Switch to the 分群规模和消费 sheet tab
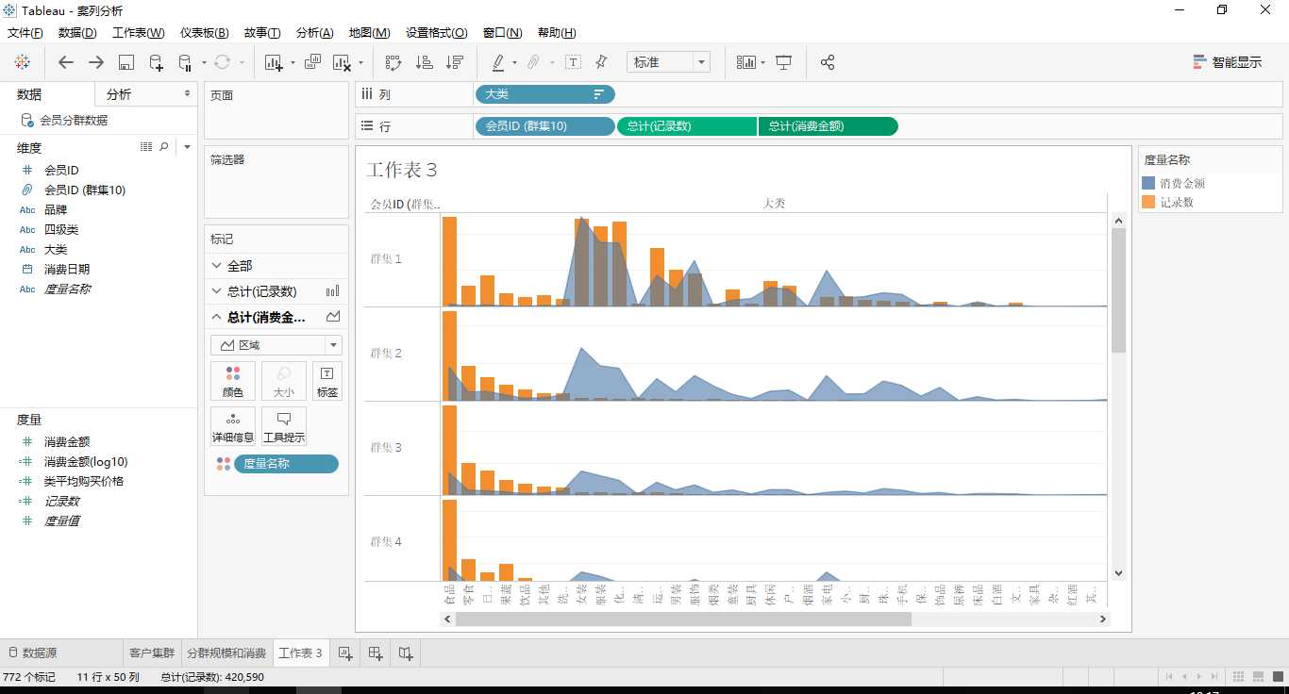 (x=226, y=653)
